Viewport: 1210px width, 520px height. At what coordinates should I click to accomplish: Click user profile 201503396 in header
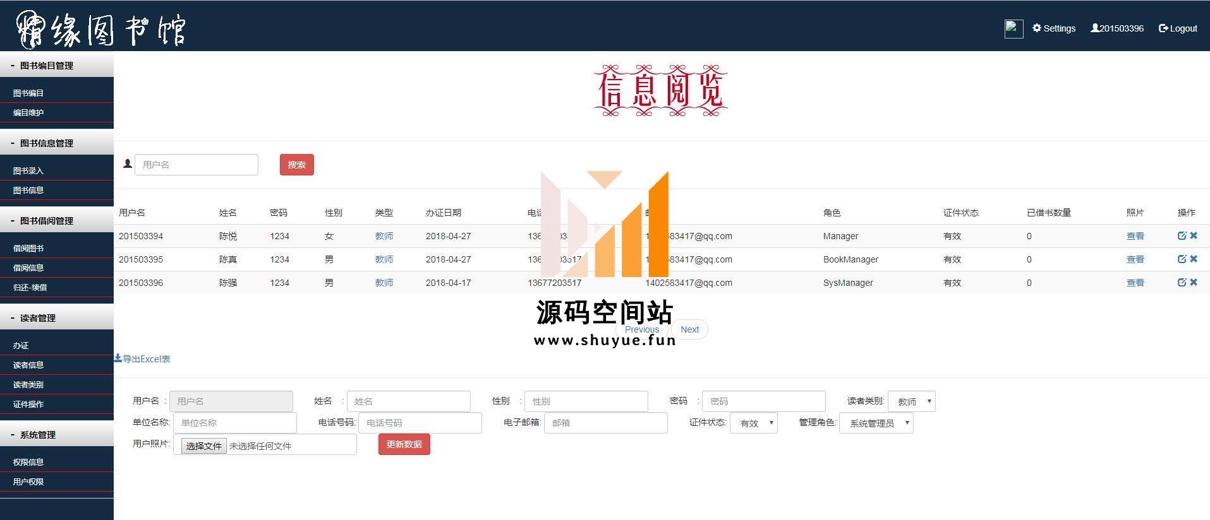[x=1116, y=28]
